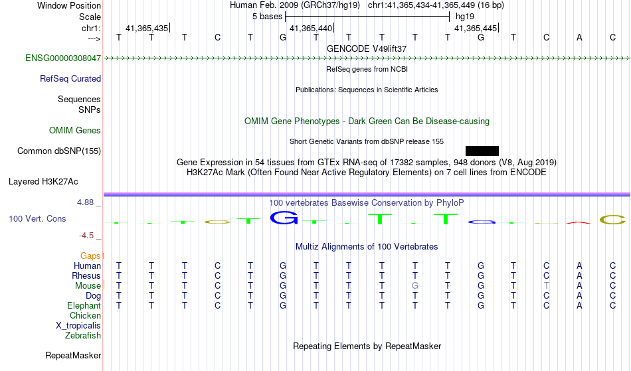Click the hg19 assembly label
Image resolution: width=631 pixels, height=371 pixels.
click(465, 17)
